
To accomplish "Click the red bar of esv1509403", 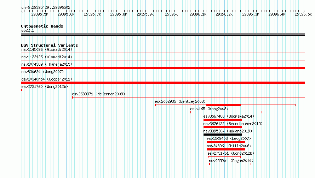I will (226, 142).
